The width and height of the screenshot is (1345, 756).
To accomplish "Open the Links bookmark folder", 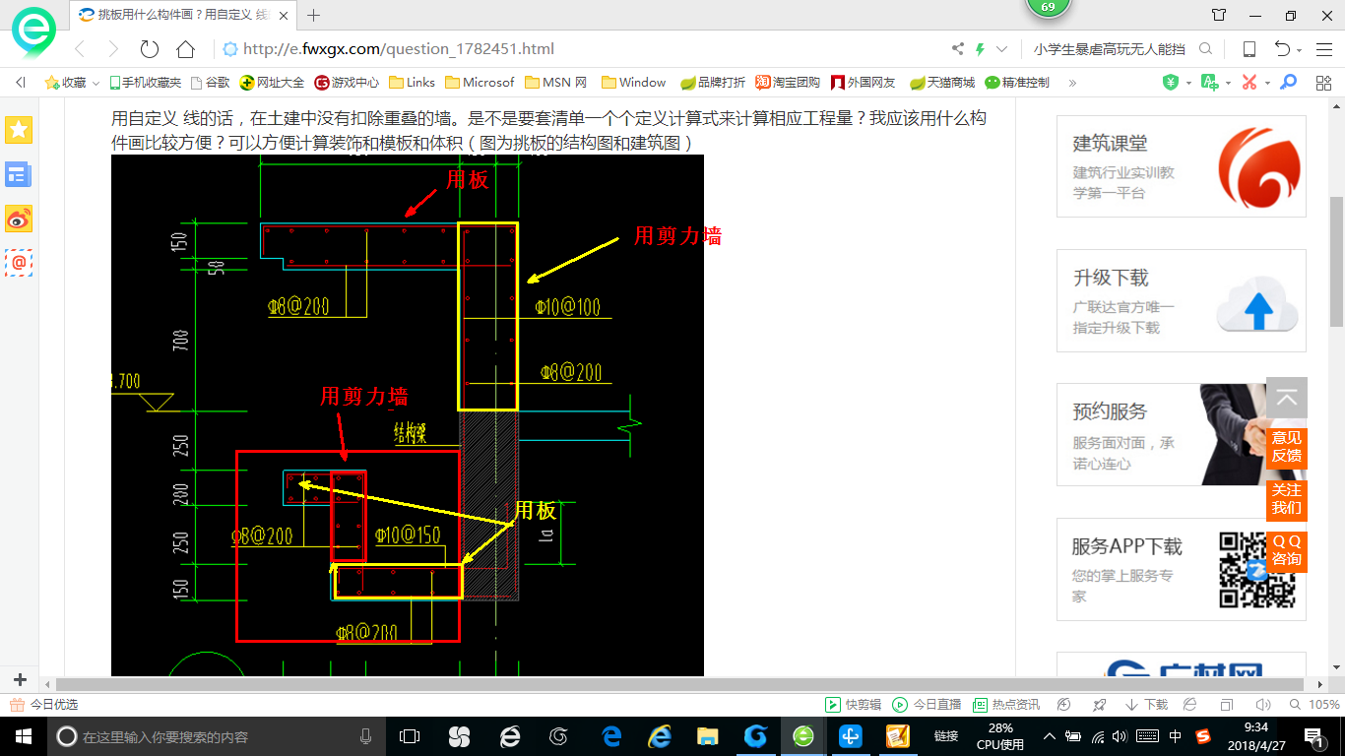I will click(x=413, y=83).
